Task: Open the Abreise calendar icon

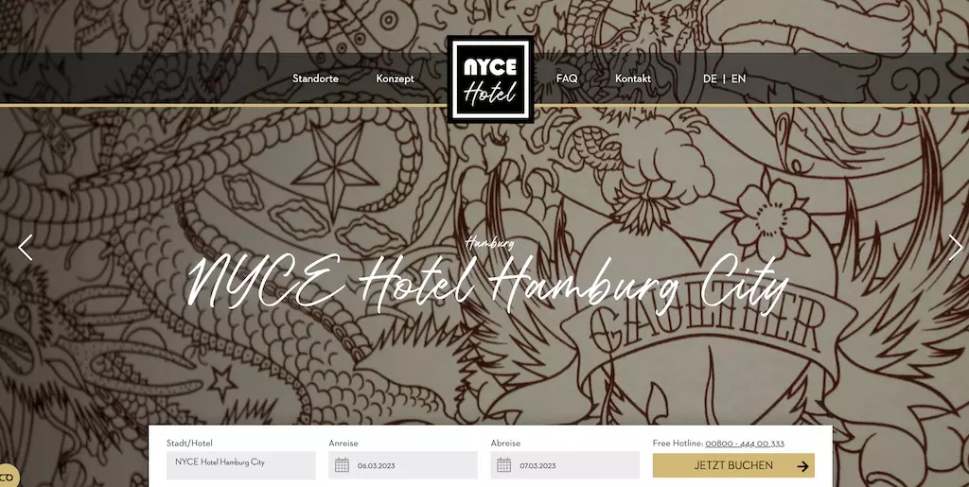Action: pyautogui.click(x=503, y=465)
